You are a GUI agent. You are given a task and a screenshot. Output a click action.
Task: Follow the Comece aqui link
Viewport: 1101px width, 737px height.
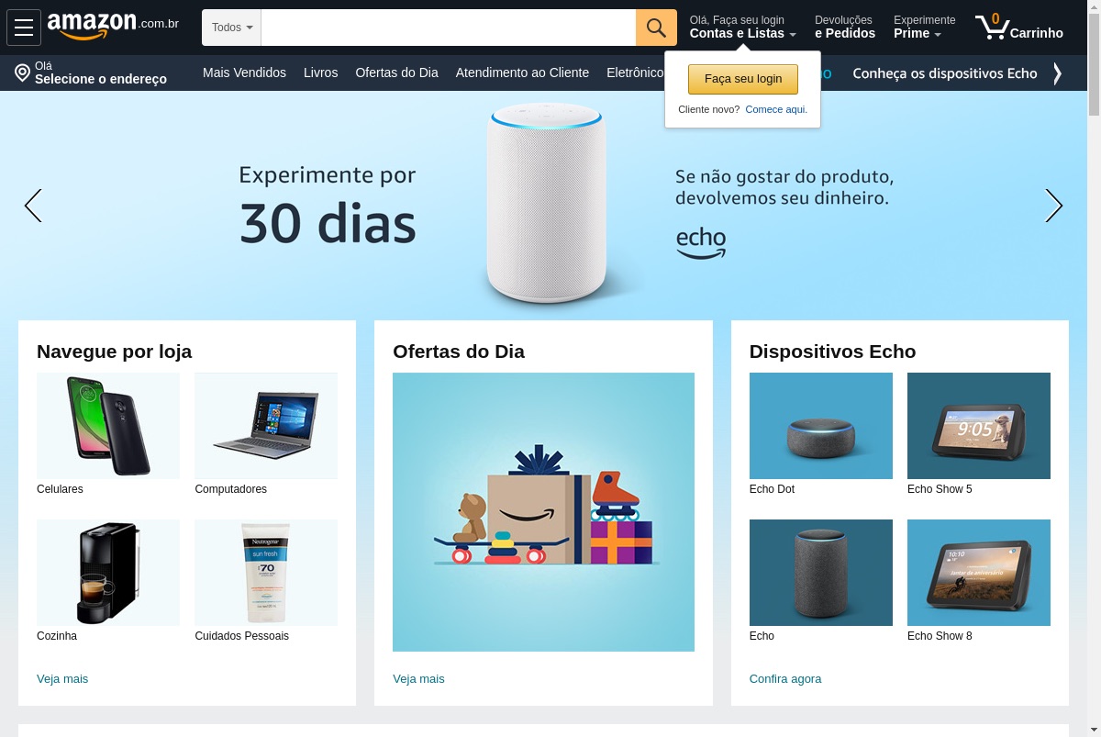tap(776, 109)
